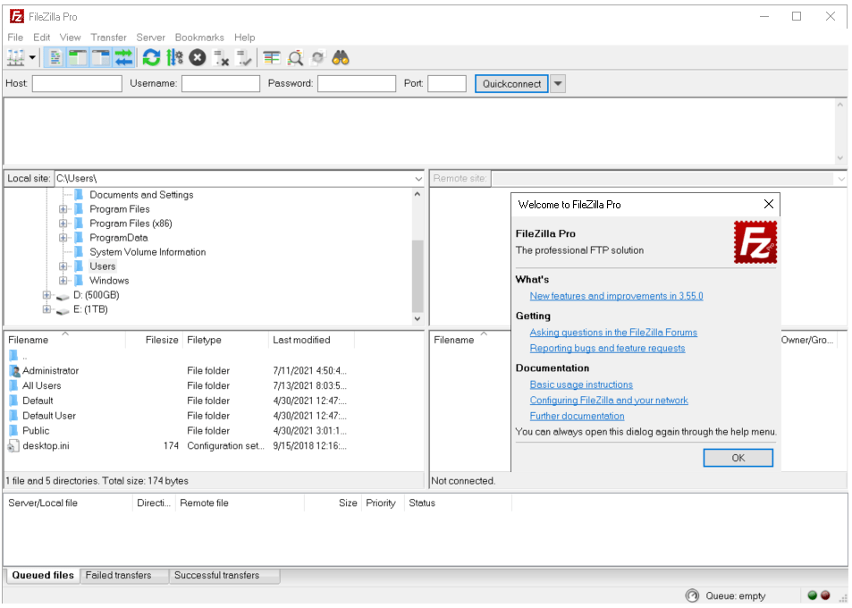
Task: Toggle directory comparison magnifier icon
Action: [295, 58]
